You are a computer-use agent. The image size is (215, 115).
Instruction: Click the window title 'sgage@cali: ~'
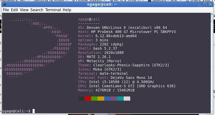click(102, 4)
